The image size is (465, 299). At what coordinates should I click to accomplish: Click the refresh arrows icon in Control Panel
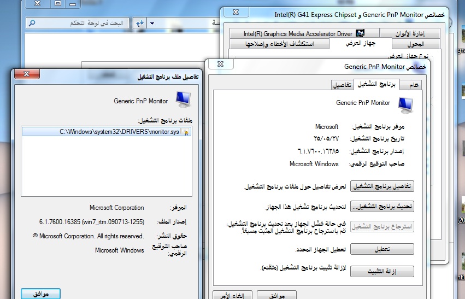point(140,23)
